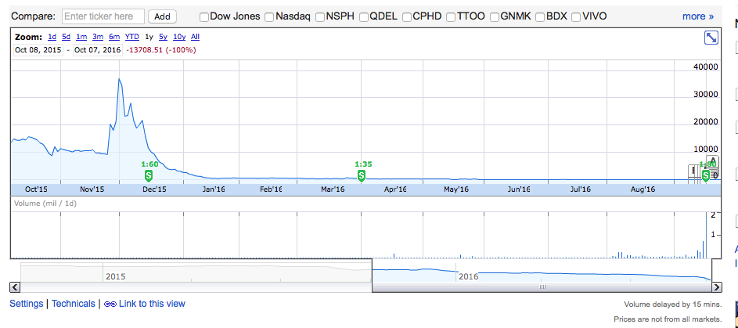Open chart Settings link
Viewport: 738px width, 328px height.
tap(26, 304)
